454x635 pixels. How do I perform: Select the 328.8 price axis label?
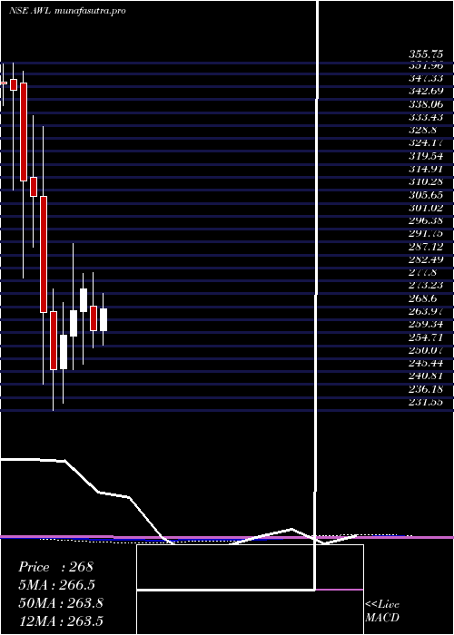[x=422, y=130]
